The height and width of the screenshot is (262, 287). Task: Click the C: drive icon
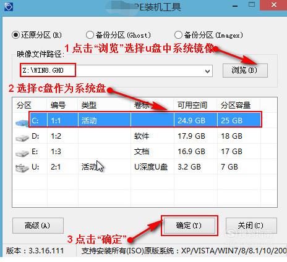pos(22,123)
